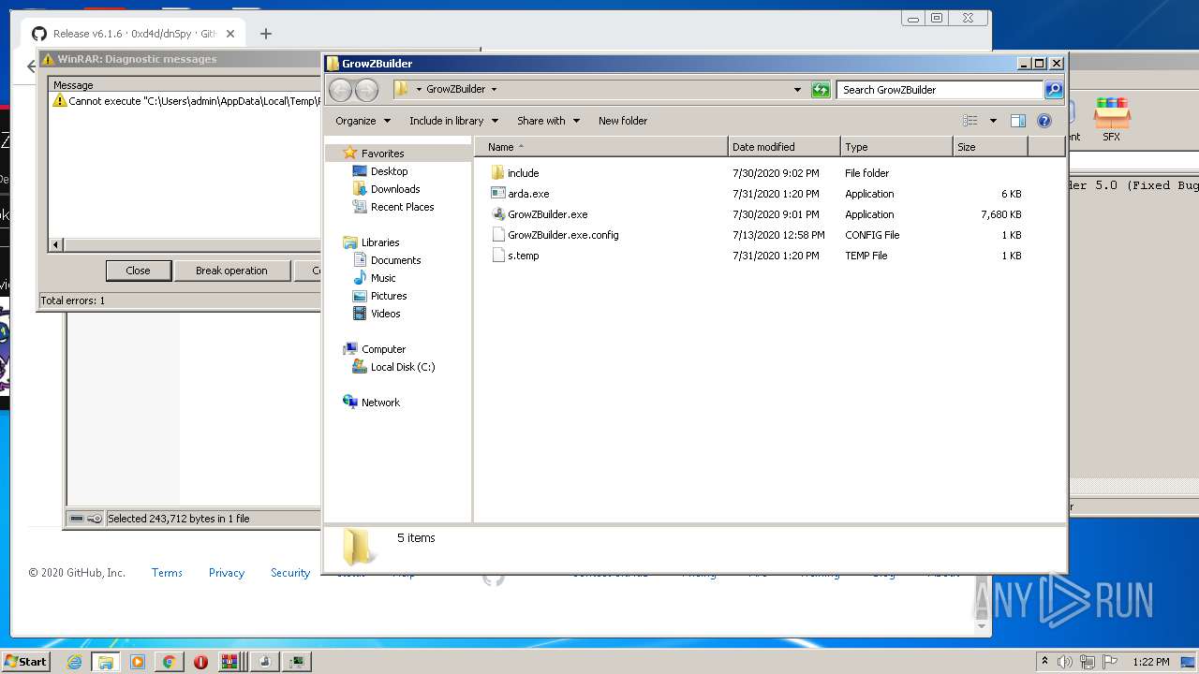1199x674 pixels.
Task: Open a new Chrome tab
Action: coord(266,34)
